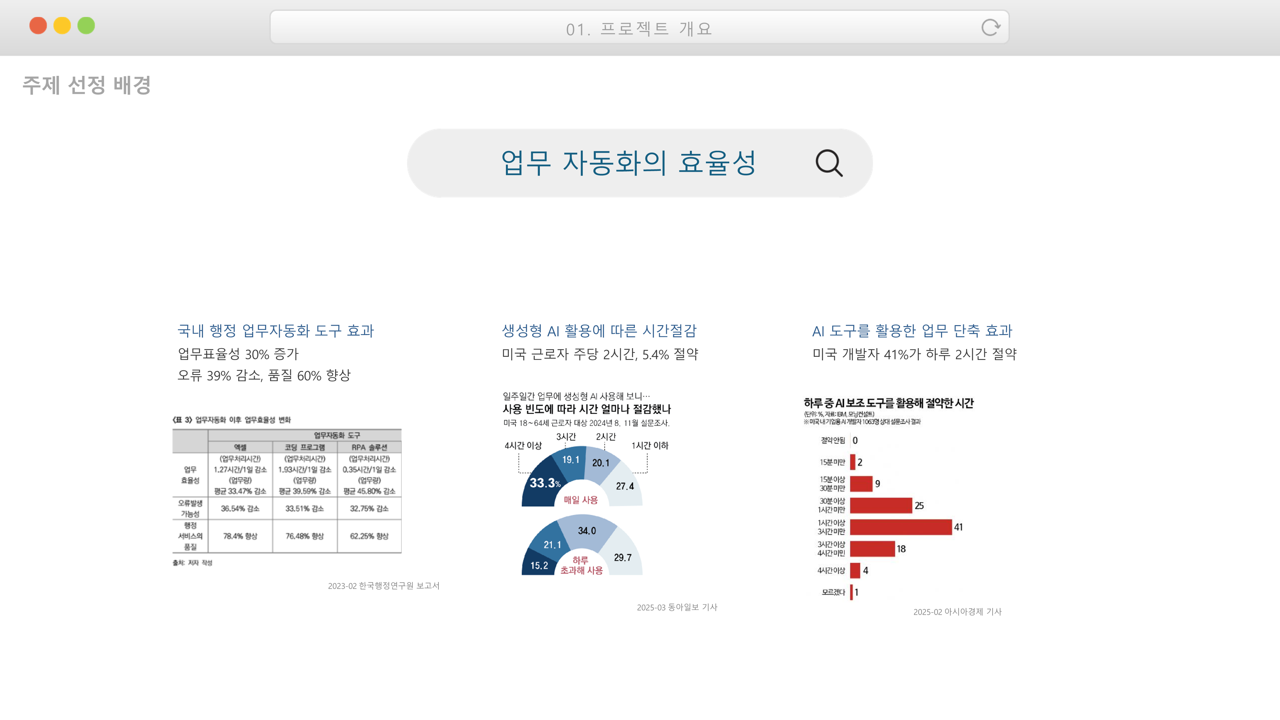Select the 주제 선정 배경 heading
Viewport: 1280px width, 720px height.
tap(86, 85)
